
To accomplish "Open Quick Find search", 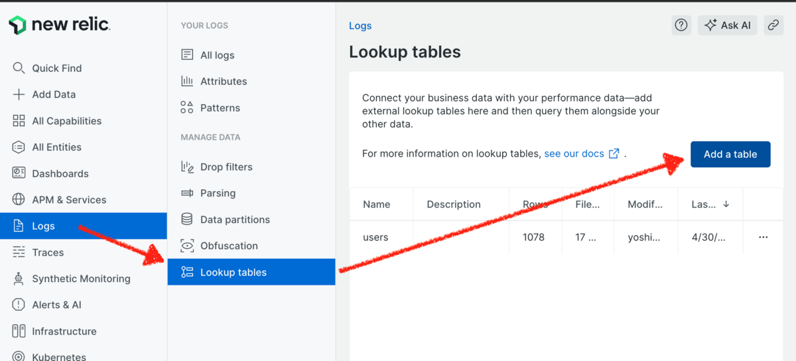I will tap(57, 68).
